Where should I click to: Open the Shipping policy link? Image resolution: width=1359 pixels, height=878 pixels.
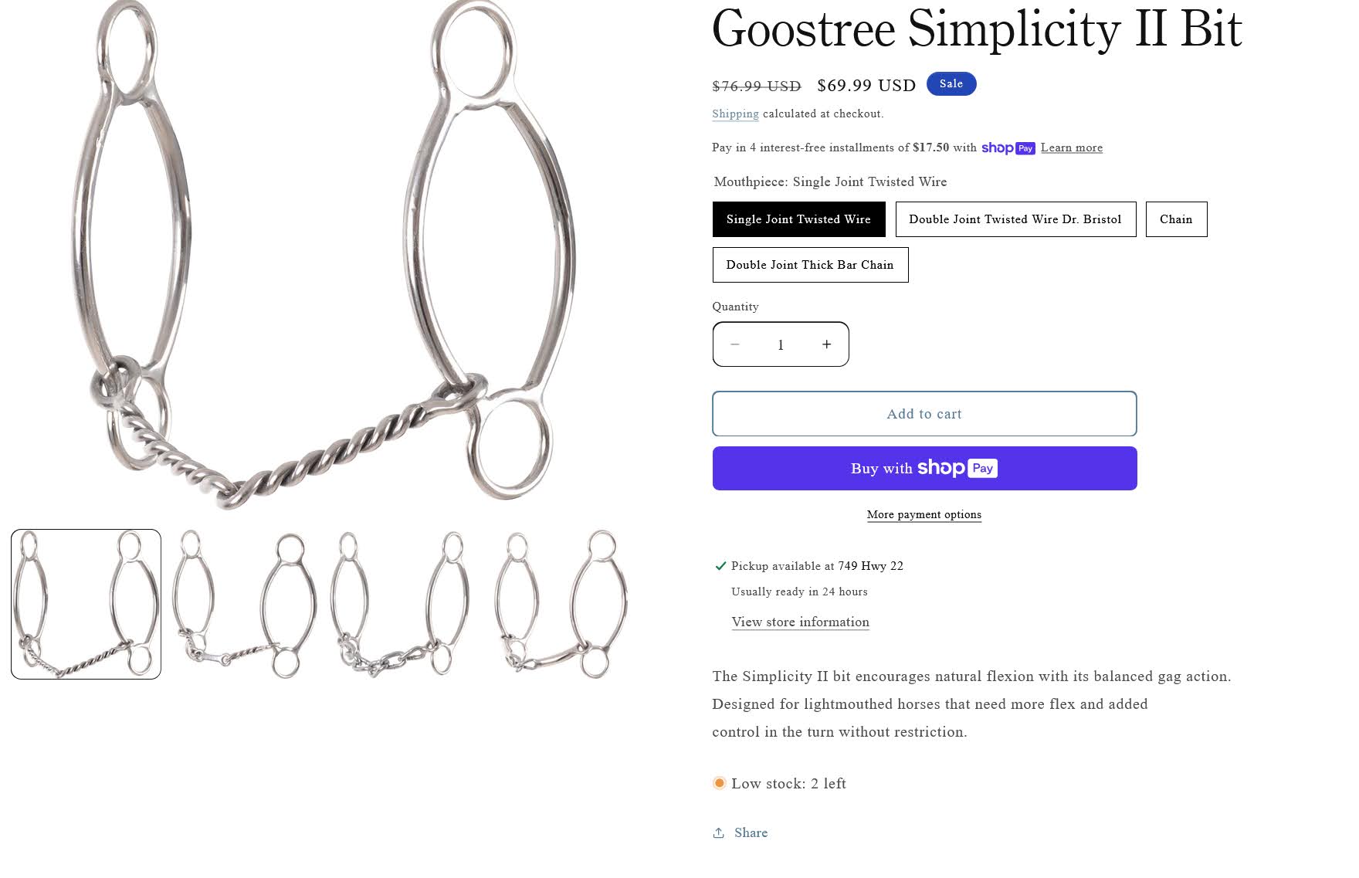(735, 114)
